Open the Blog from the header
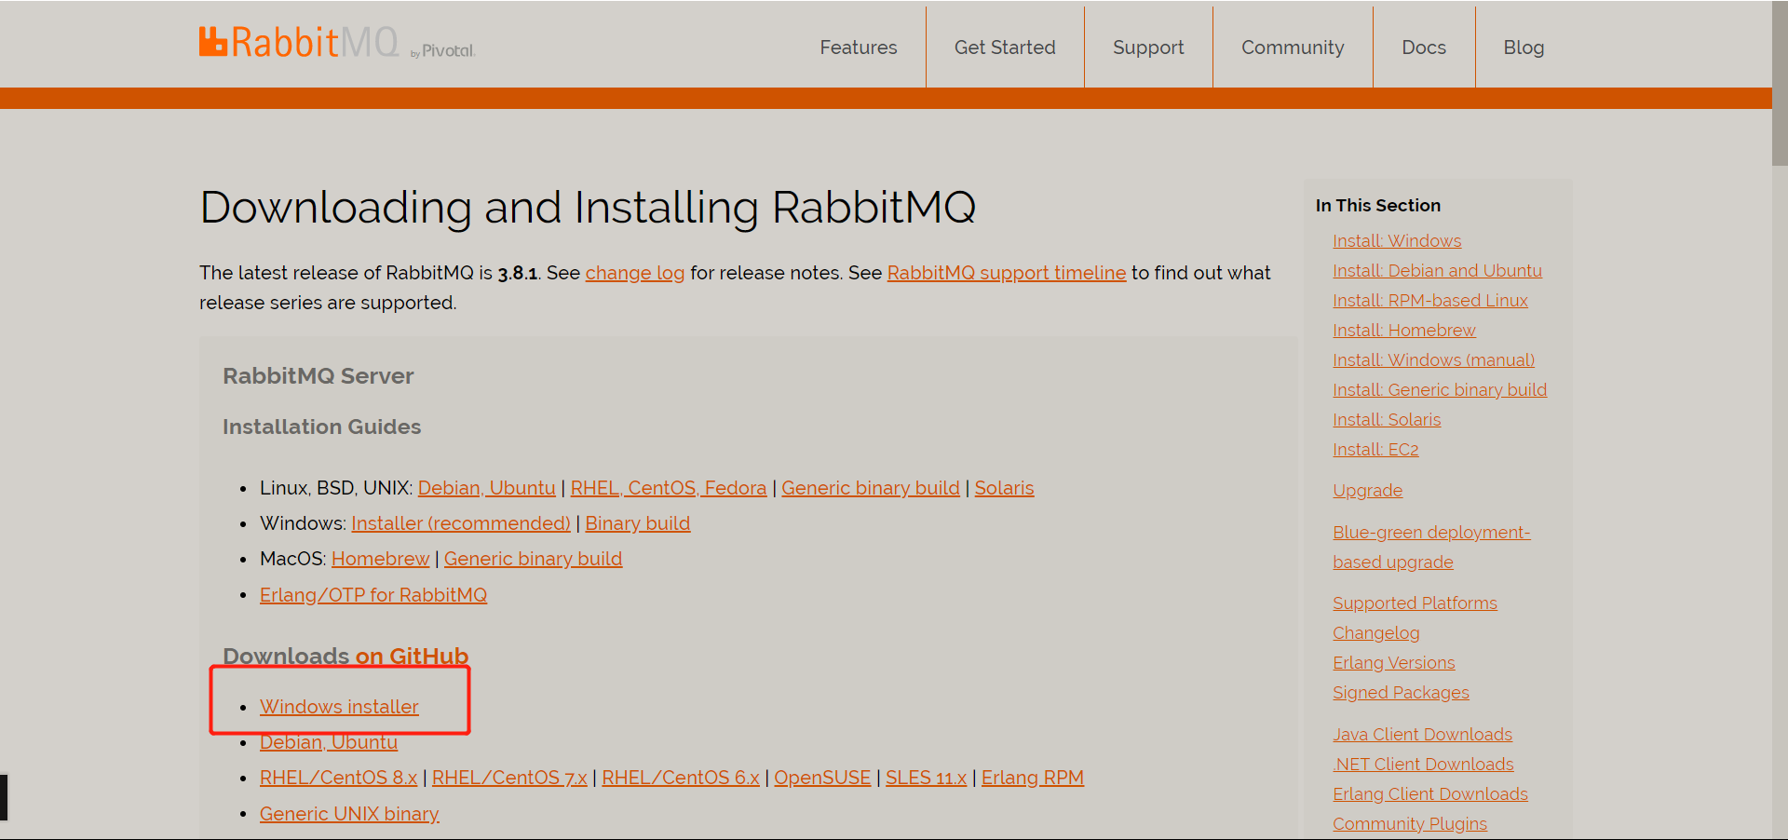1788x840 pixels. [x=1523, y=47]
